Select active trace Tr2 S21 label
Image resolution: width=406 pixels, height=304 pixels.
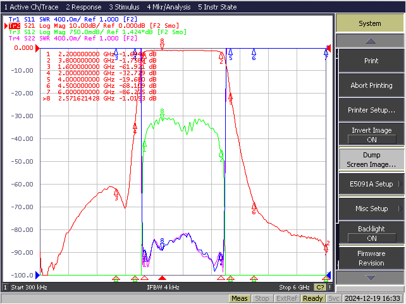[x=94, y=26]
